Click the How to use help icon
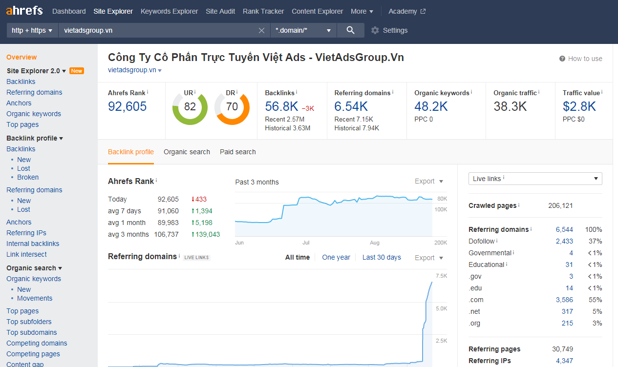The height and width of the screenshot is (367, 618). (562, 59)
